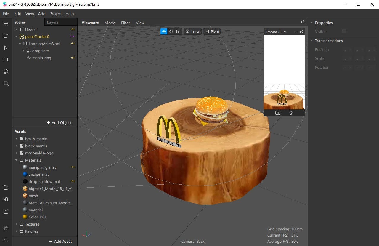Rotate the simulator device with the rotate icon
379x246 pixels.
(x=291, y=113)
